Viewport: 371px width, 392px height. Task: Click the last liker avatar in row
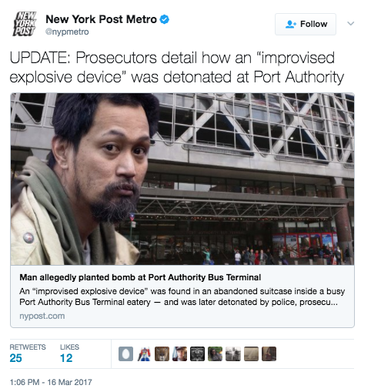pos(269,353)
